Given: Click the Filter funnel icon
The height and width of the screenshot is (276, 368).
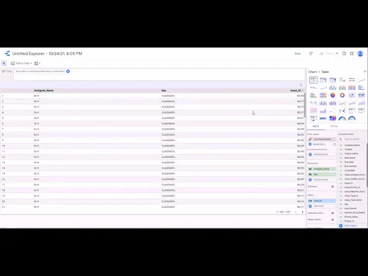Looking at the screenshot, I should 4,71.
